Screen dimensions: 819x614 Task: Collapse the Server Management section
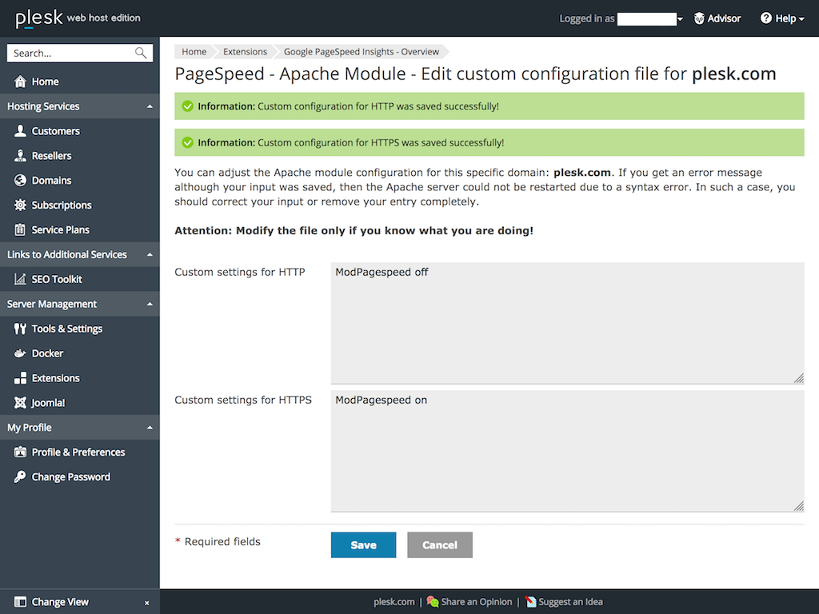150,304
